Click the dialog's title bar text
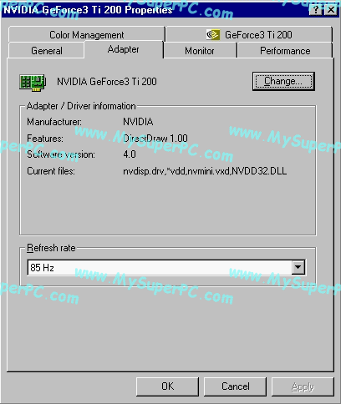The width and height of the screenshot is (341, 404). point(88,10)
